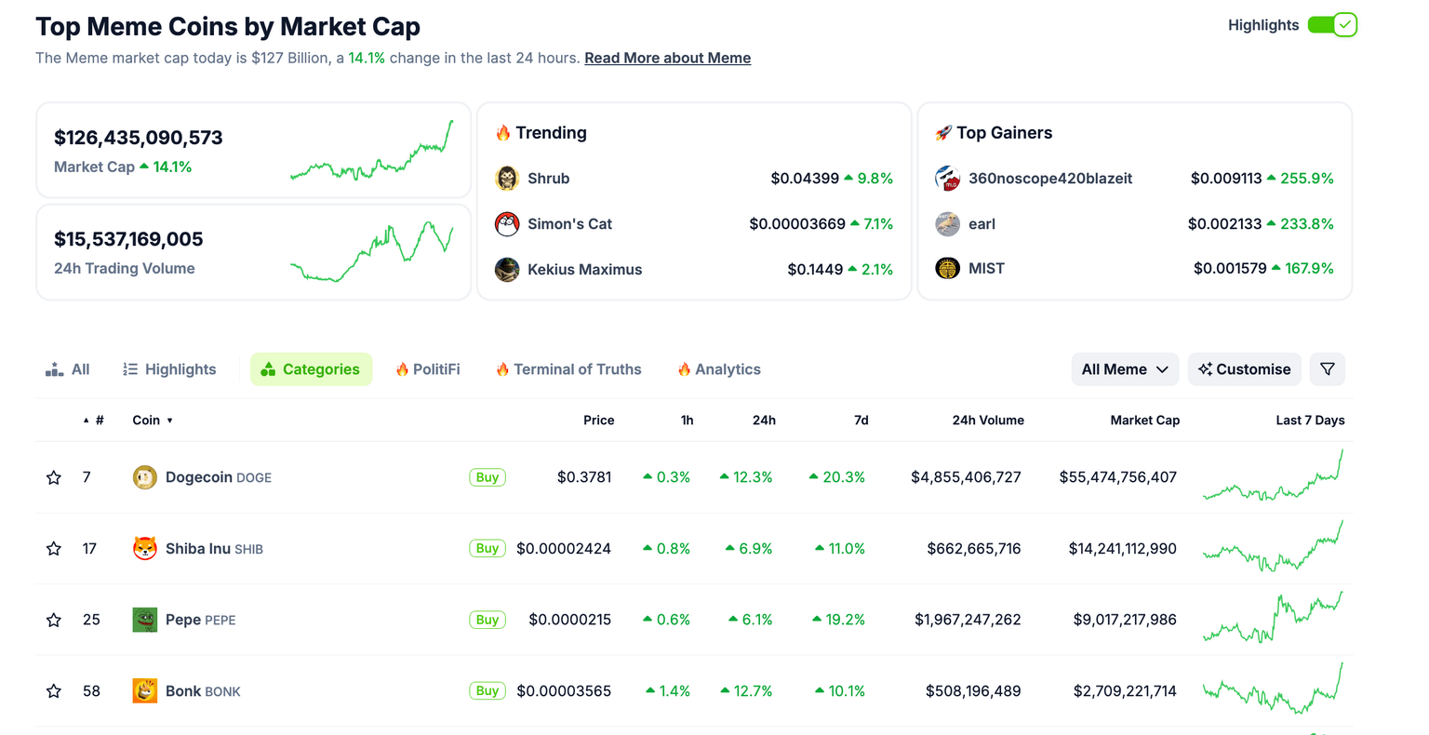Click the Shiba Inu coin logo
This screenshot has height=735, width=1429.
click(x=144, y=549)
